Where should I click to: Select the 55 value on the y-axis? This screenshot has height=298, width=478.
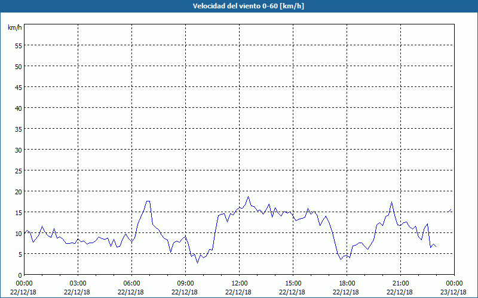(19, 46)
